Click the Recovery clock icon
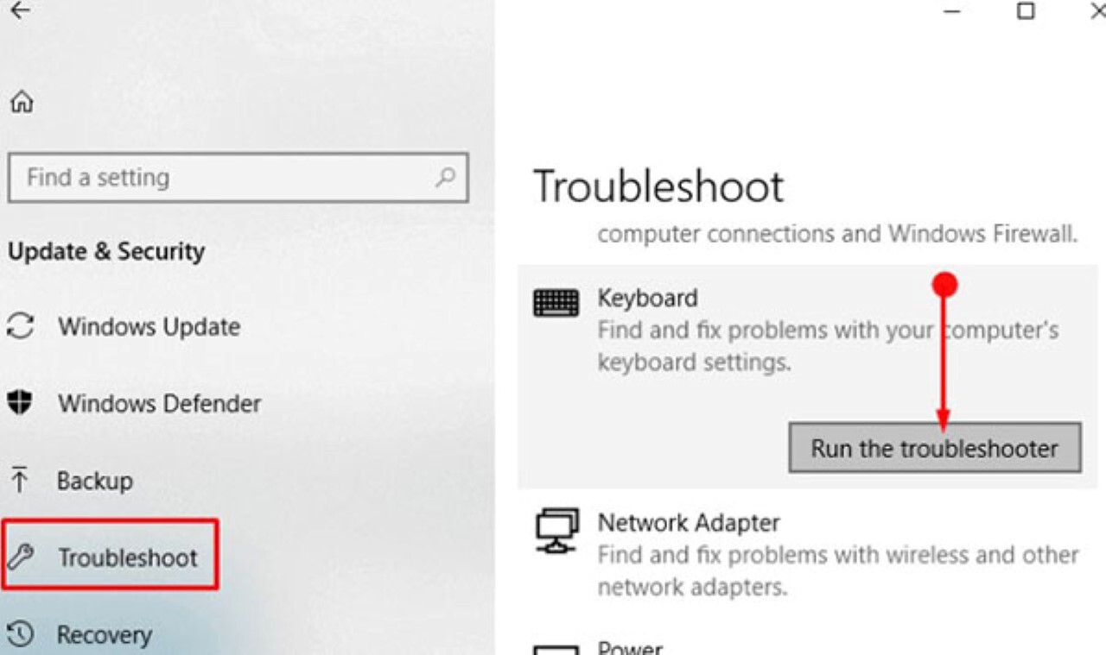Viewport: 1106px width, 655px height. click(x=21, y=634)
